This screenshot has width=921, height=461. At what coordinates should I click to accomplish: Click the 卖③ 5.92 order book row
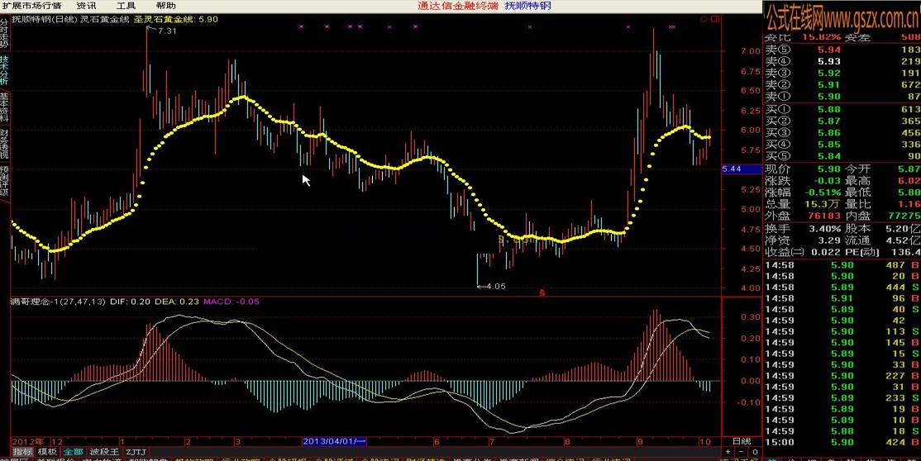click(x=842, y=73)
